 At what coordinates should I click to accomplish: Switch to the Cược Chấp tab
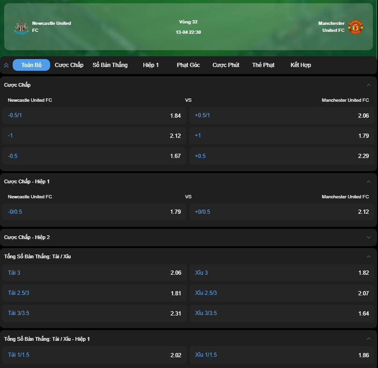(x=69, y=65)
